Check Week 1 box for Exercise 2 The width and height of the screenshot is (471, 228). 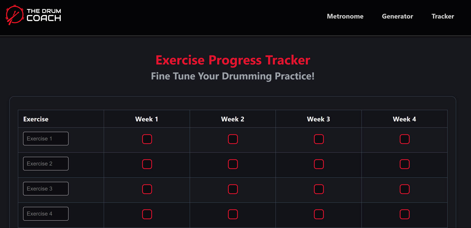click(x=147, y=164)
